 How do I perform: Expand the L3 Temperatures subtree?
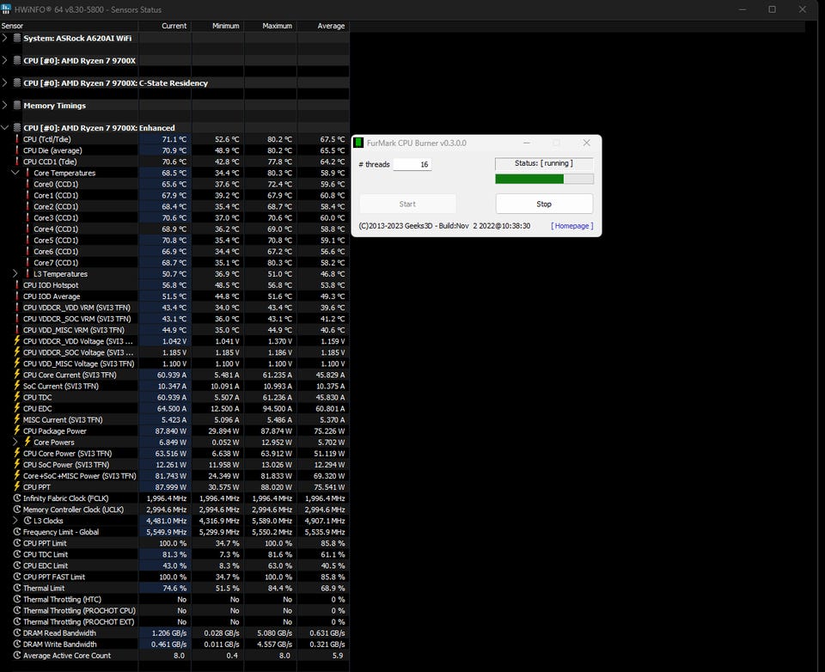tap(15, 273)
